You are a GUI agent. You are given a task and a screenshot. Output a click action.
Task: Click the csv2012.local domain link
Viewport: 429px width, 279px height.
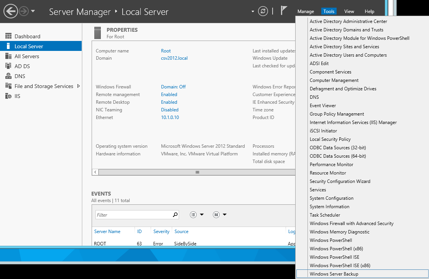click(x=174, y=58)
